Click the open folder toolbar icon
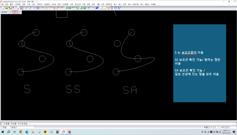237x135 pixels. 6,8
